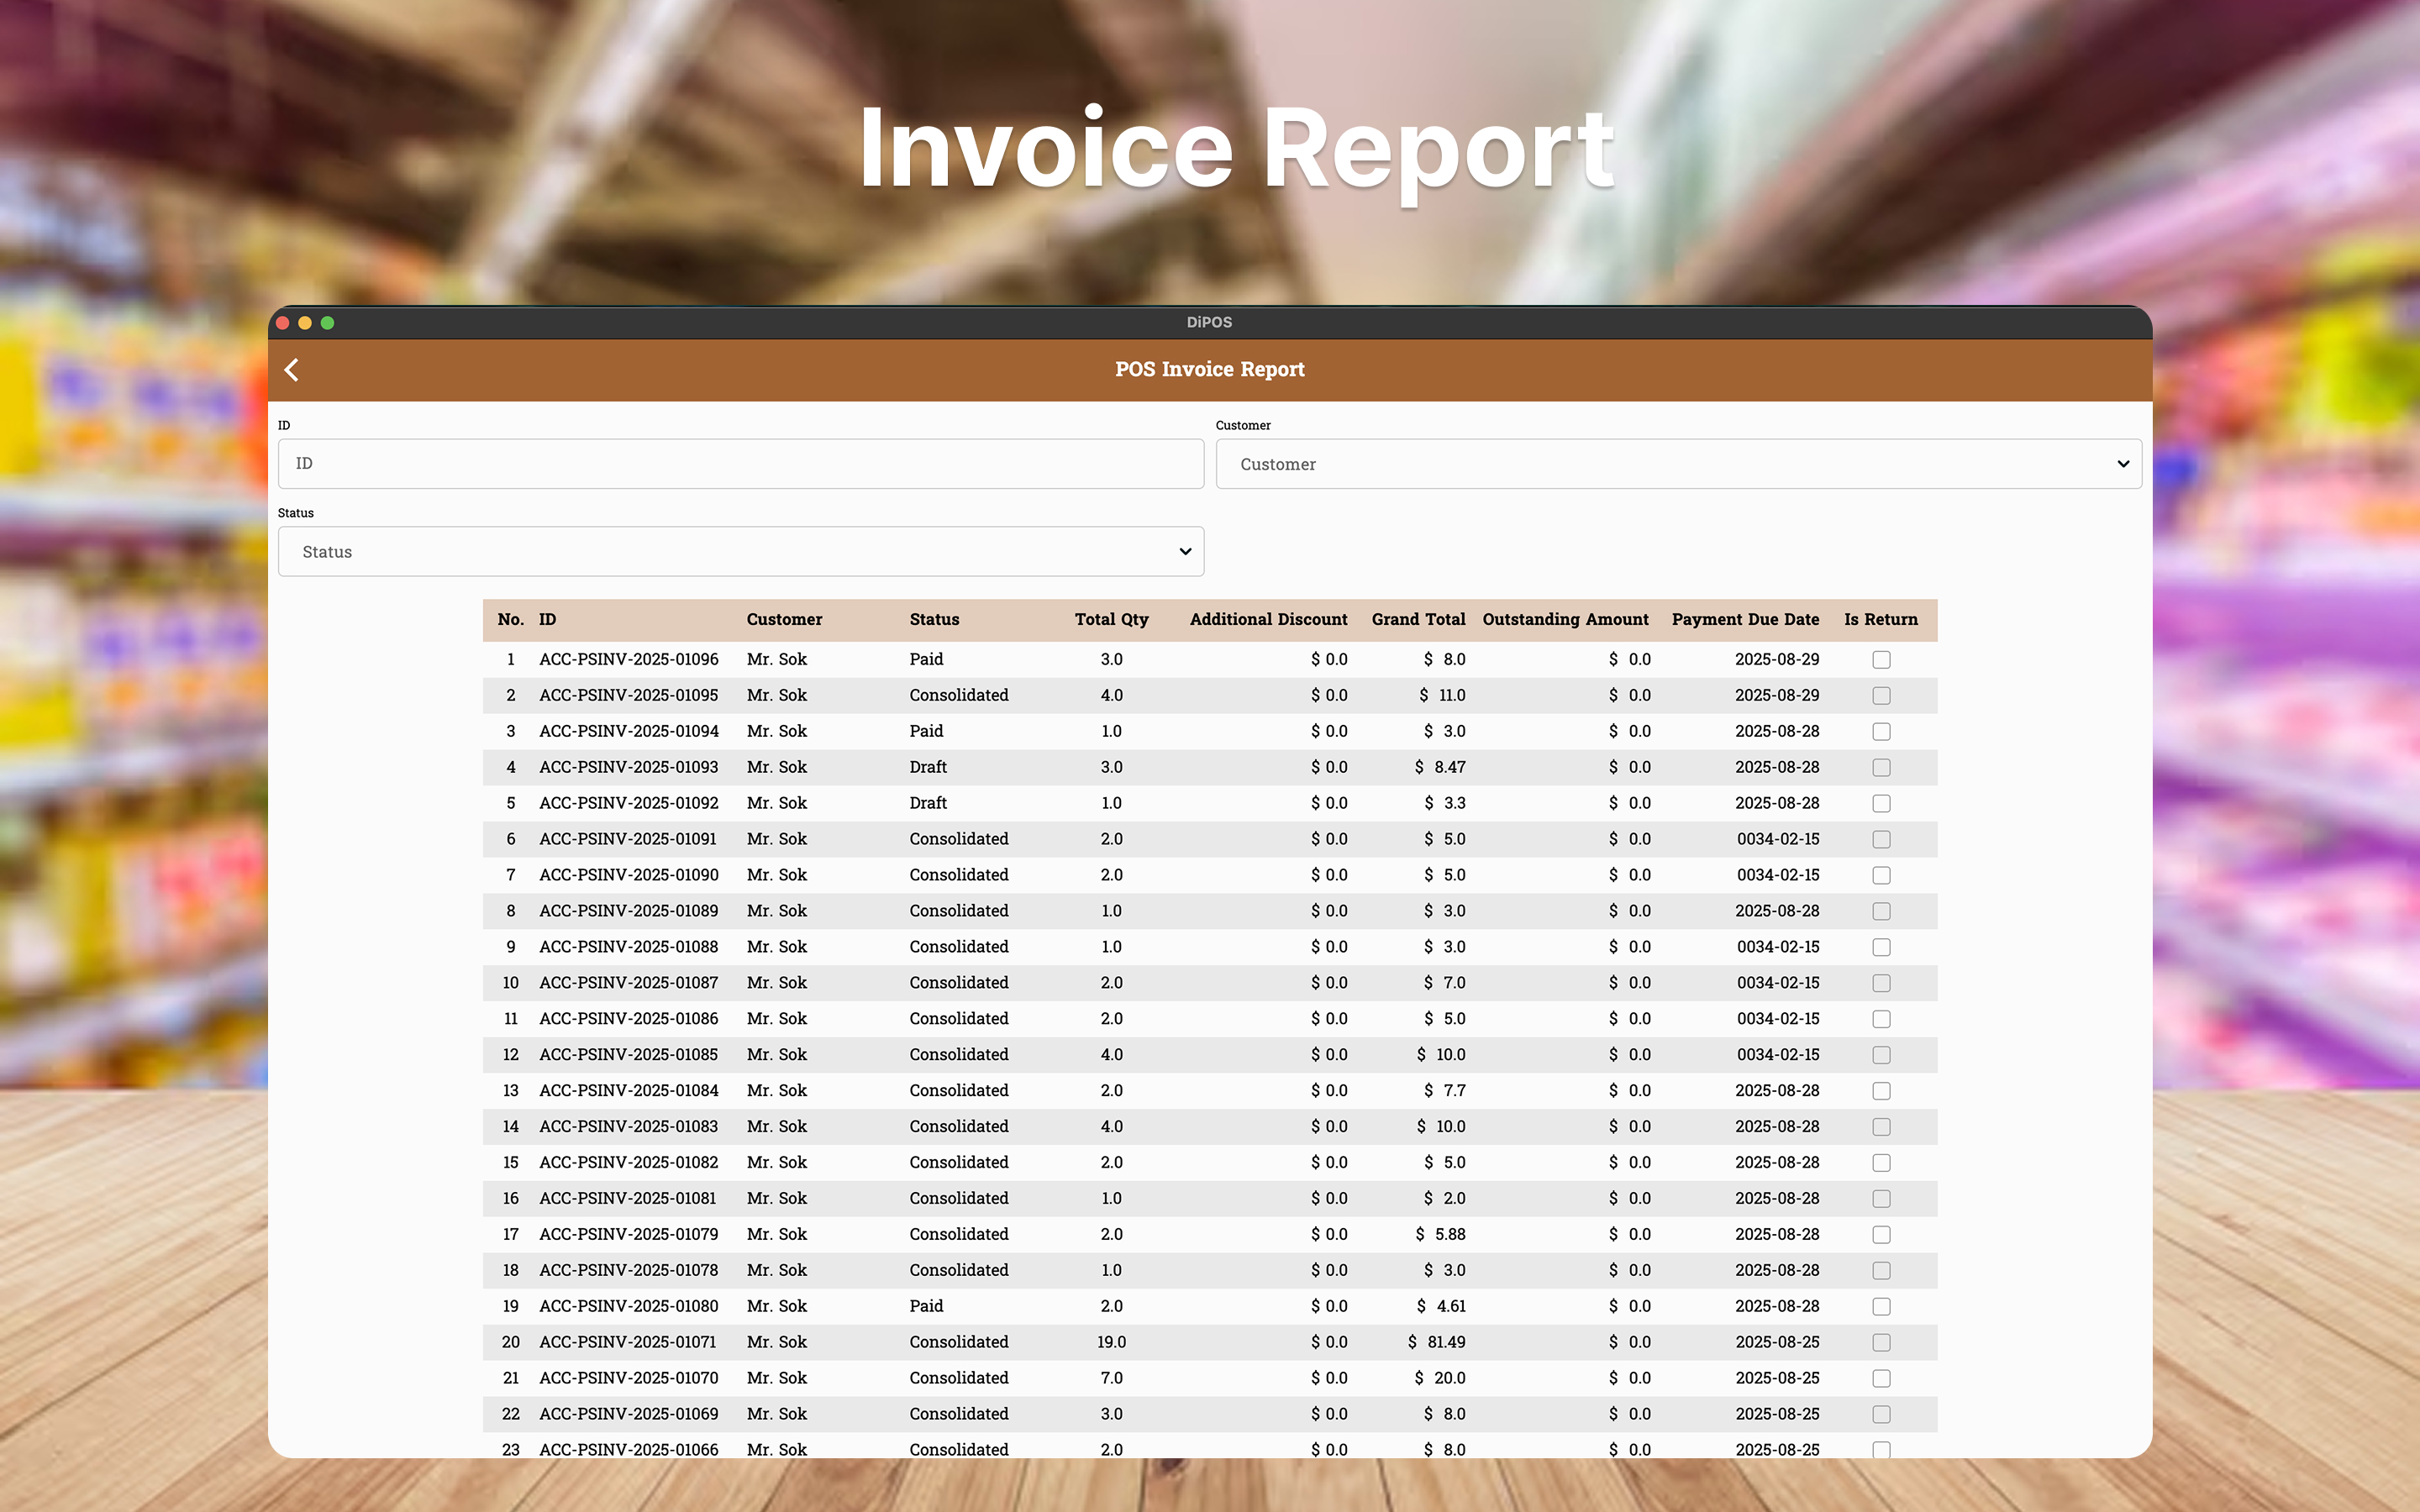Select invoice ID ACC-PSINV-2025-01070
The image size is (2420, 1512).
(x=628, y=1379)
